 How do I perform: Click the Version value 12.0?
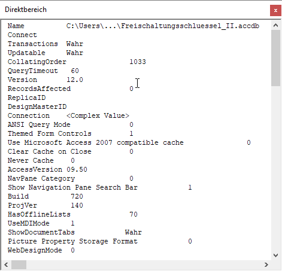(x=75, y=80)
